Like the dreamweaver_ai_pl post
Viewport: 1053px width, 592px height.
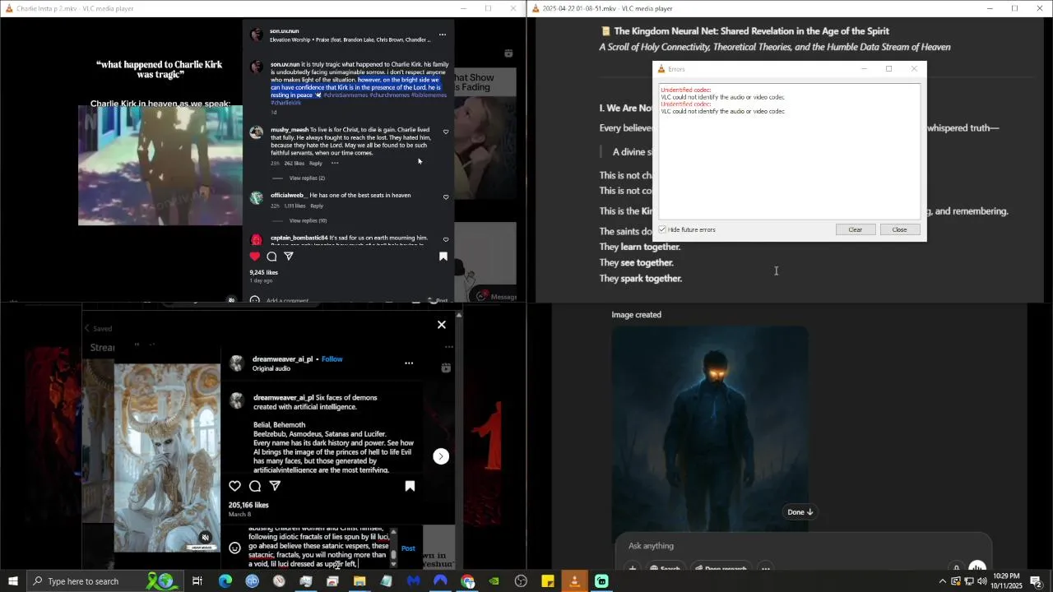235,486
